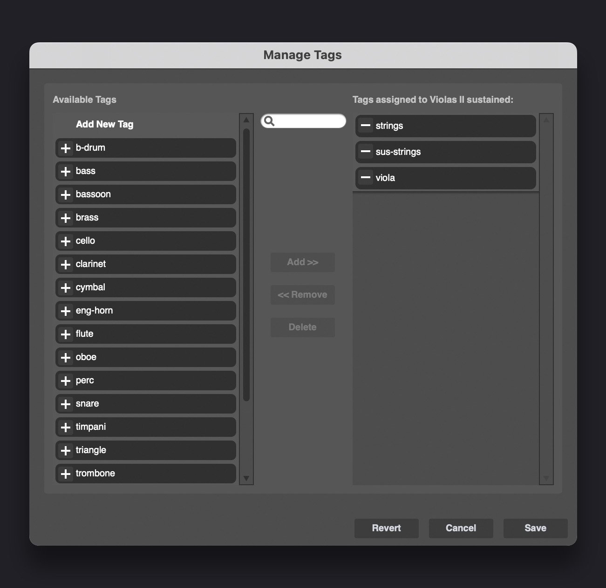Click plus icon for timpani tag

click(x=66, y=427)
